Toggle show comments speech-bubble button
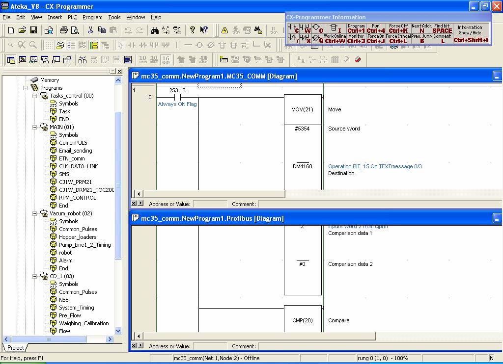The width and height of the screenshot is (503, 364). (60, 45)
